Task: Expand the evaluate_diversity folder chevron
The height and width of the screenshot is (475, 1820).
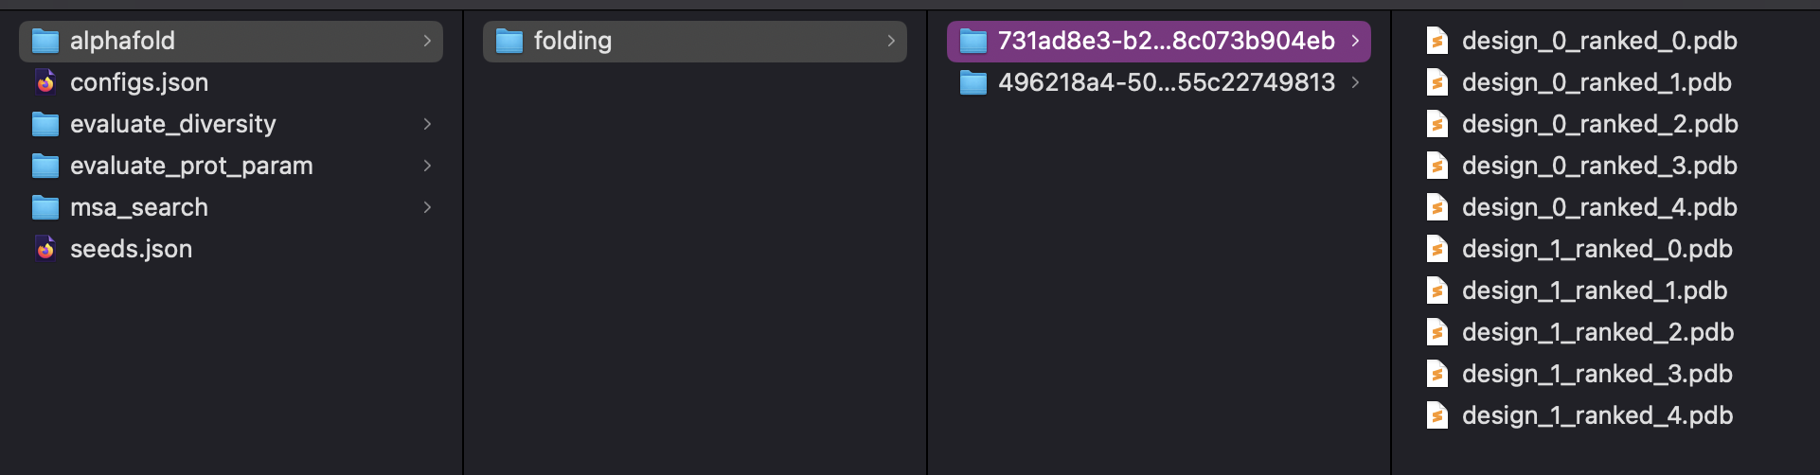Action: pos(427,124)
